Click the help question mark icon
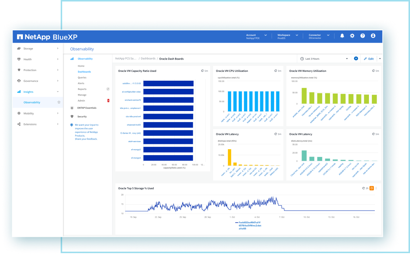Viewport: 410px width, 255px height. (363, 36)
